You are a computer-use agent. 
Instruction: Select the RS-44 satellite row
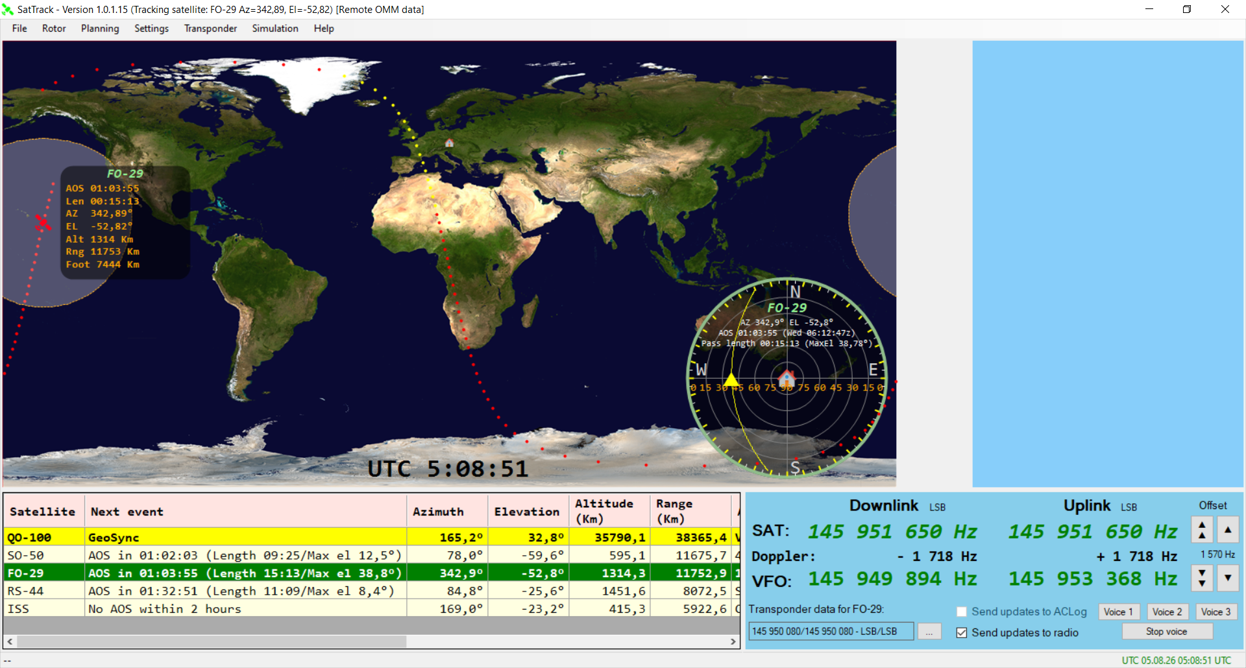click(371, 591)
